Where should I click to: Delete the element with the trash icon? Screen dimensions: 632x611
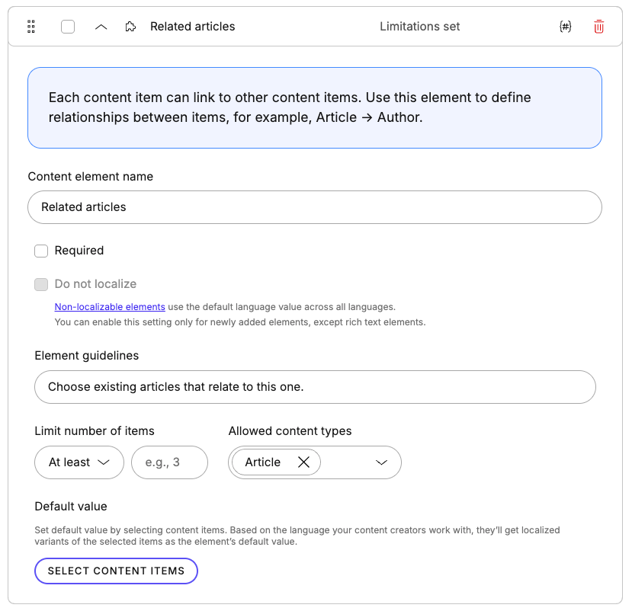(598, 26)
